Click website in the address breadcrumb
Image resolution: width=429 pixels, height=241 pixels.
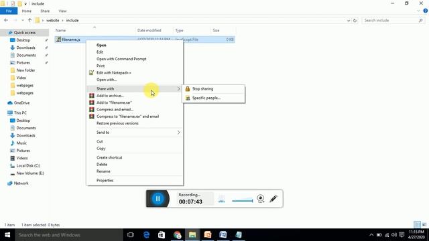click(52, 21)
